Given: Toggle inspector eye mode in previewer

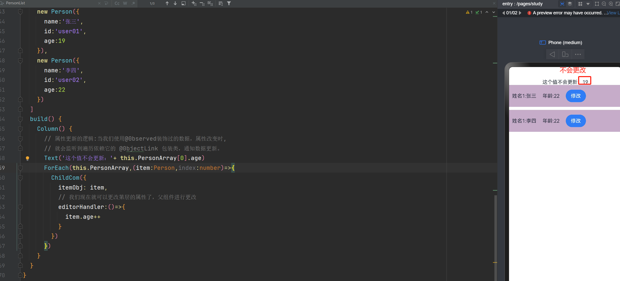Looking at the screenshot, I should 562,4.
